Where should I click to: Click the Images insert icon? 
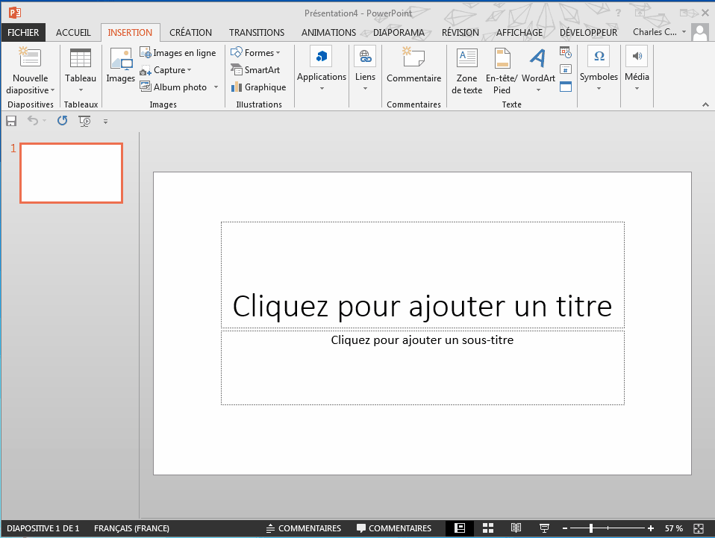point(120,66)
